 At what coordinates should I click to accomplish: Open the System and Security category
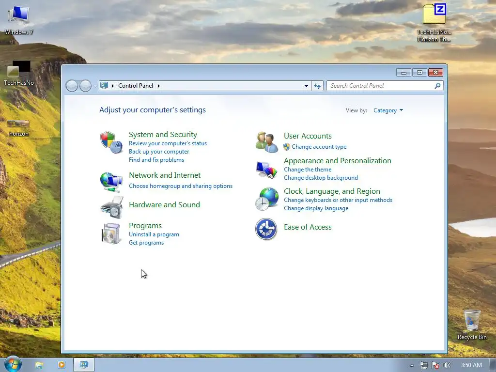[x=163, y=135]
